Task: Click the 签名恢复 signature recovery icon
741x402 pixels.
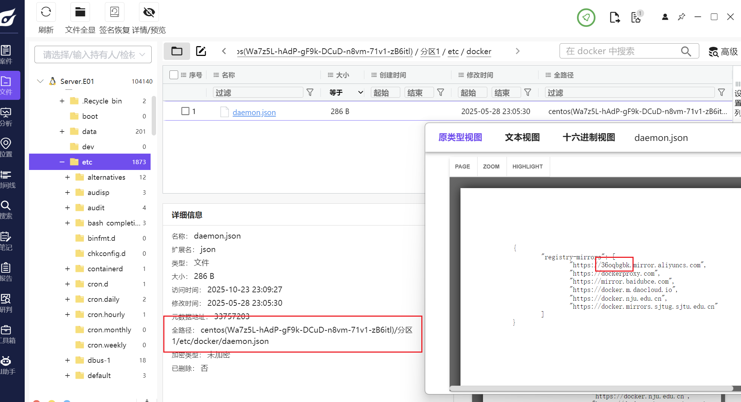Action: click(114, 12)
